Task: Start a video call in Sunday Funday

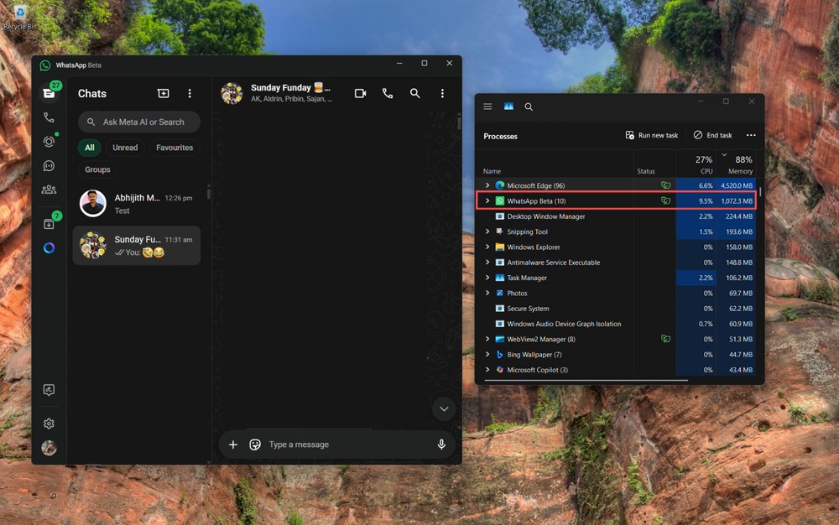Action: tap(360, 94)
